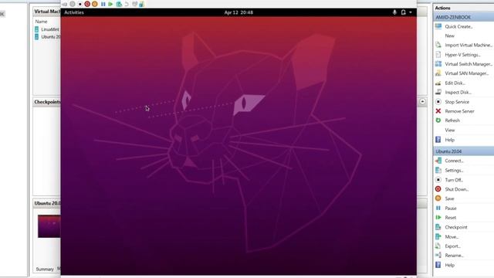Sort by the Name column header
Screen dimensions: 494x278
[41, 22]
